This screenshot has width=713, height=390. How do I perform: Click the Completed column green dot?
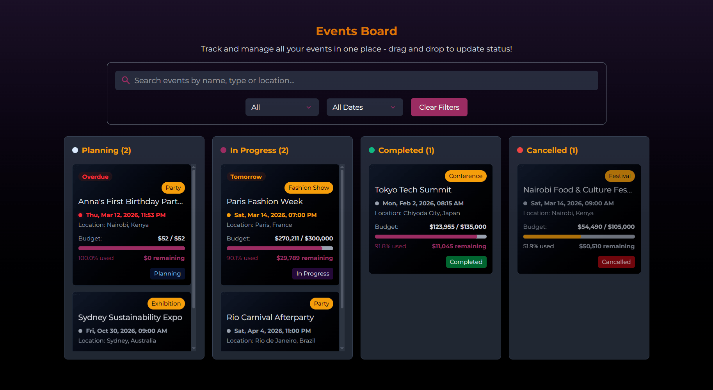coord(372,150)
